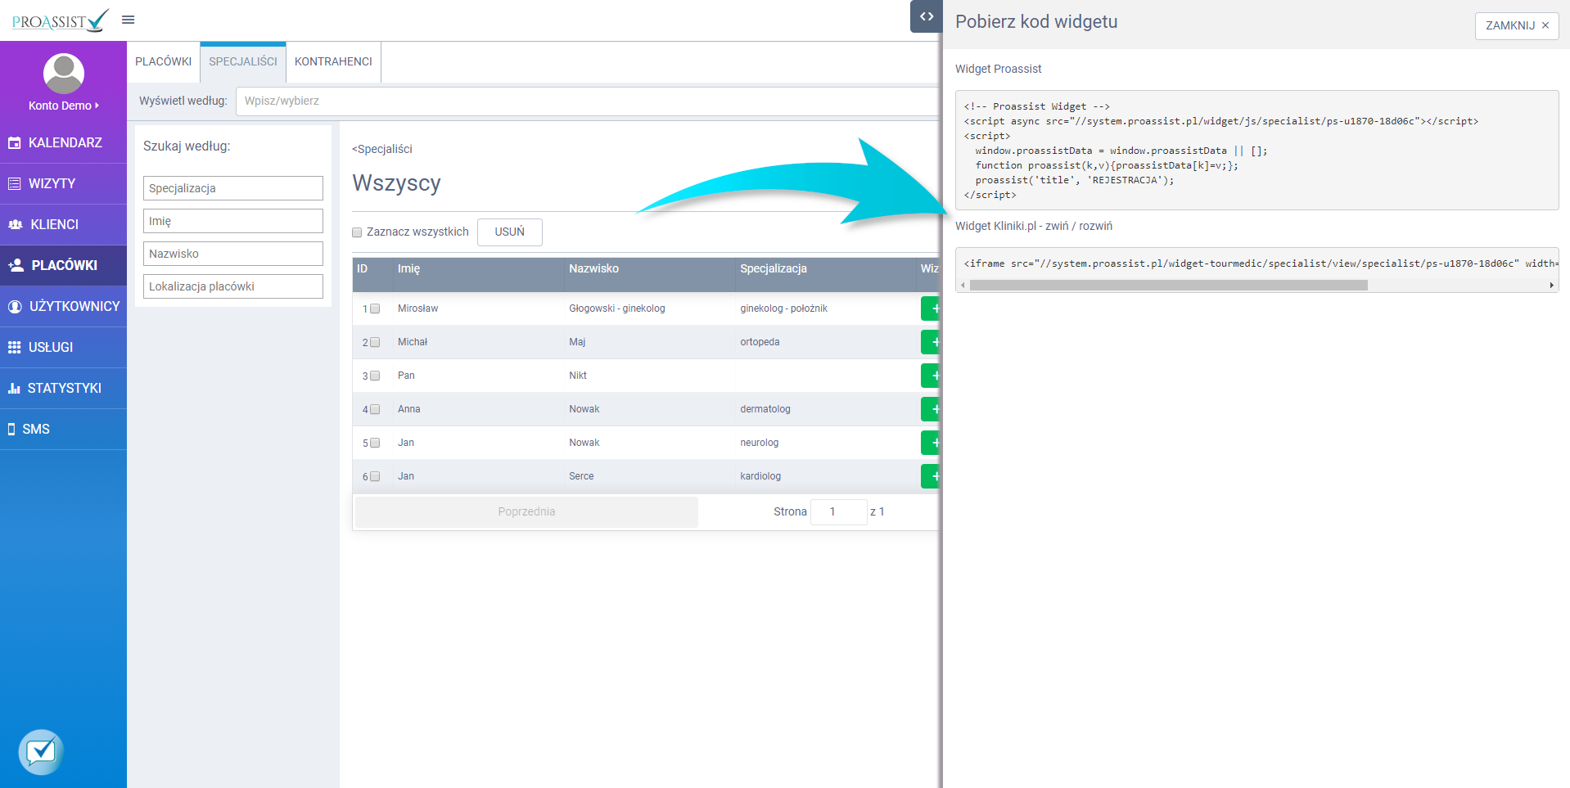Click the Proassist widget script code box
The width and height of the screenshot is (1570, 788).
point(1256,151)
